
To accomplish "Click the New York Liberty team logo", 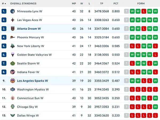I will coord(13,46).
